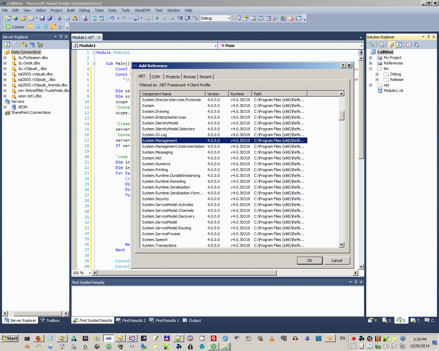The image size is (439, 351).
Task: Open the 100 % zoom dropdown
Action: [90, 273]
